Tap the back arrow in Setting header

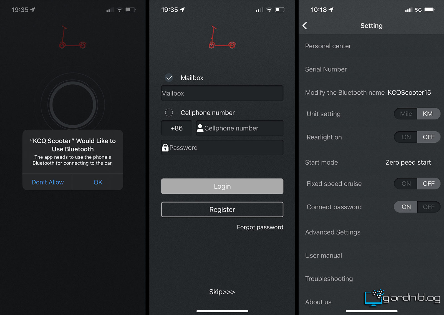tap(305, 26)
